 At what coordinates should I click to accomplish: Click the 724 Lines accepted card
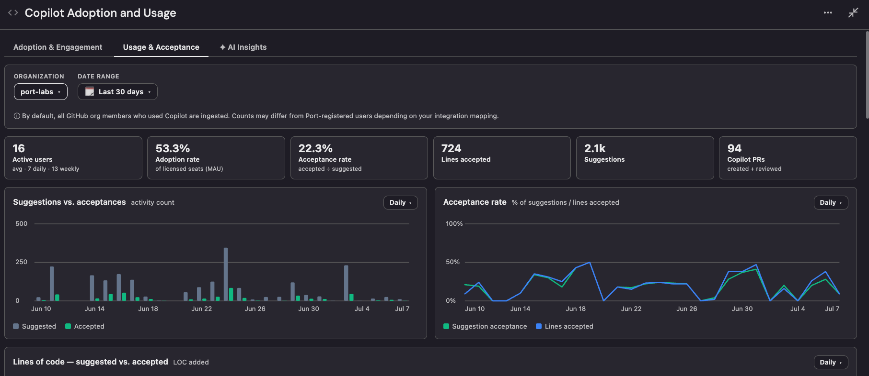[502, 158]
